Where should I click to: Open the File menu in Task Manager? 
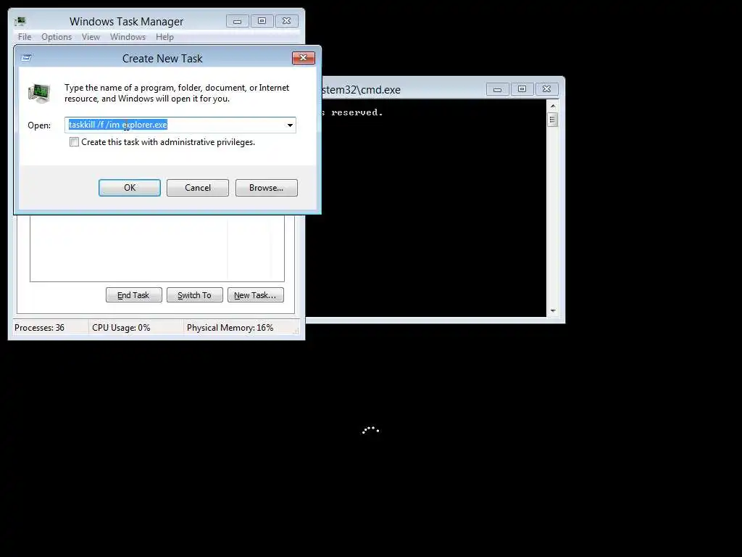[x=25, y=37]
